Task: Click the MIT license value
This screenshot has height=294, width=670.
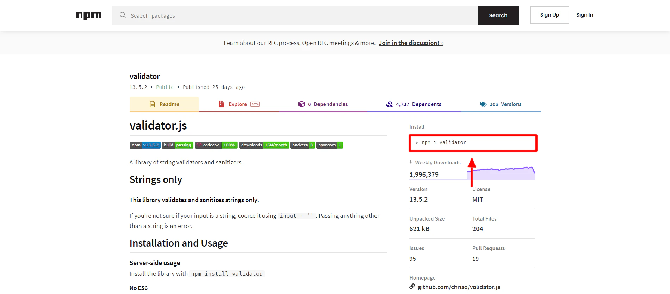Action: (x=478, y=200)
